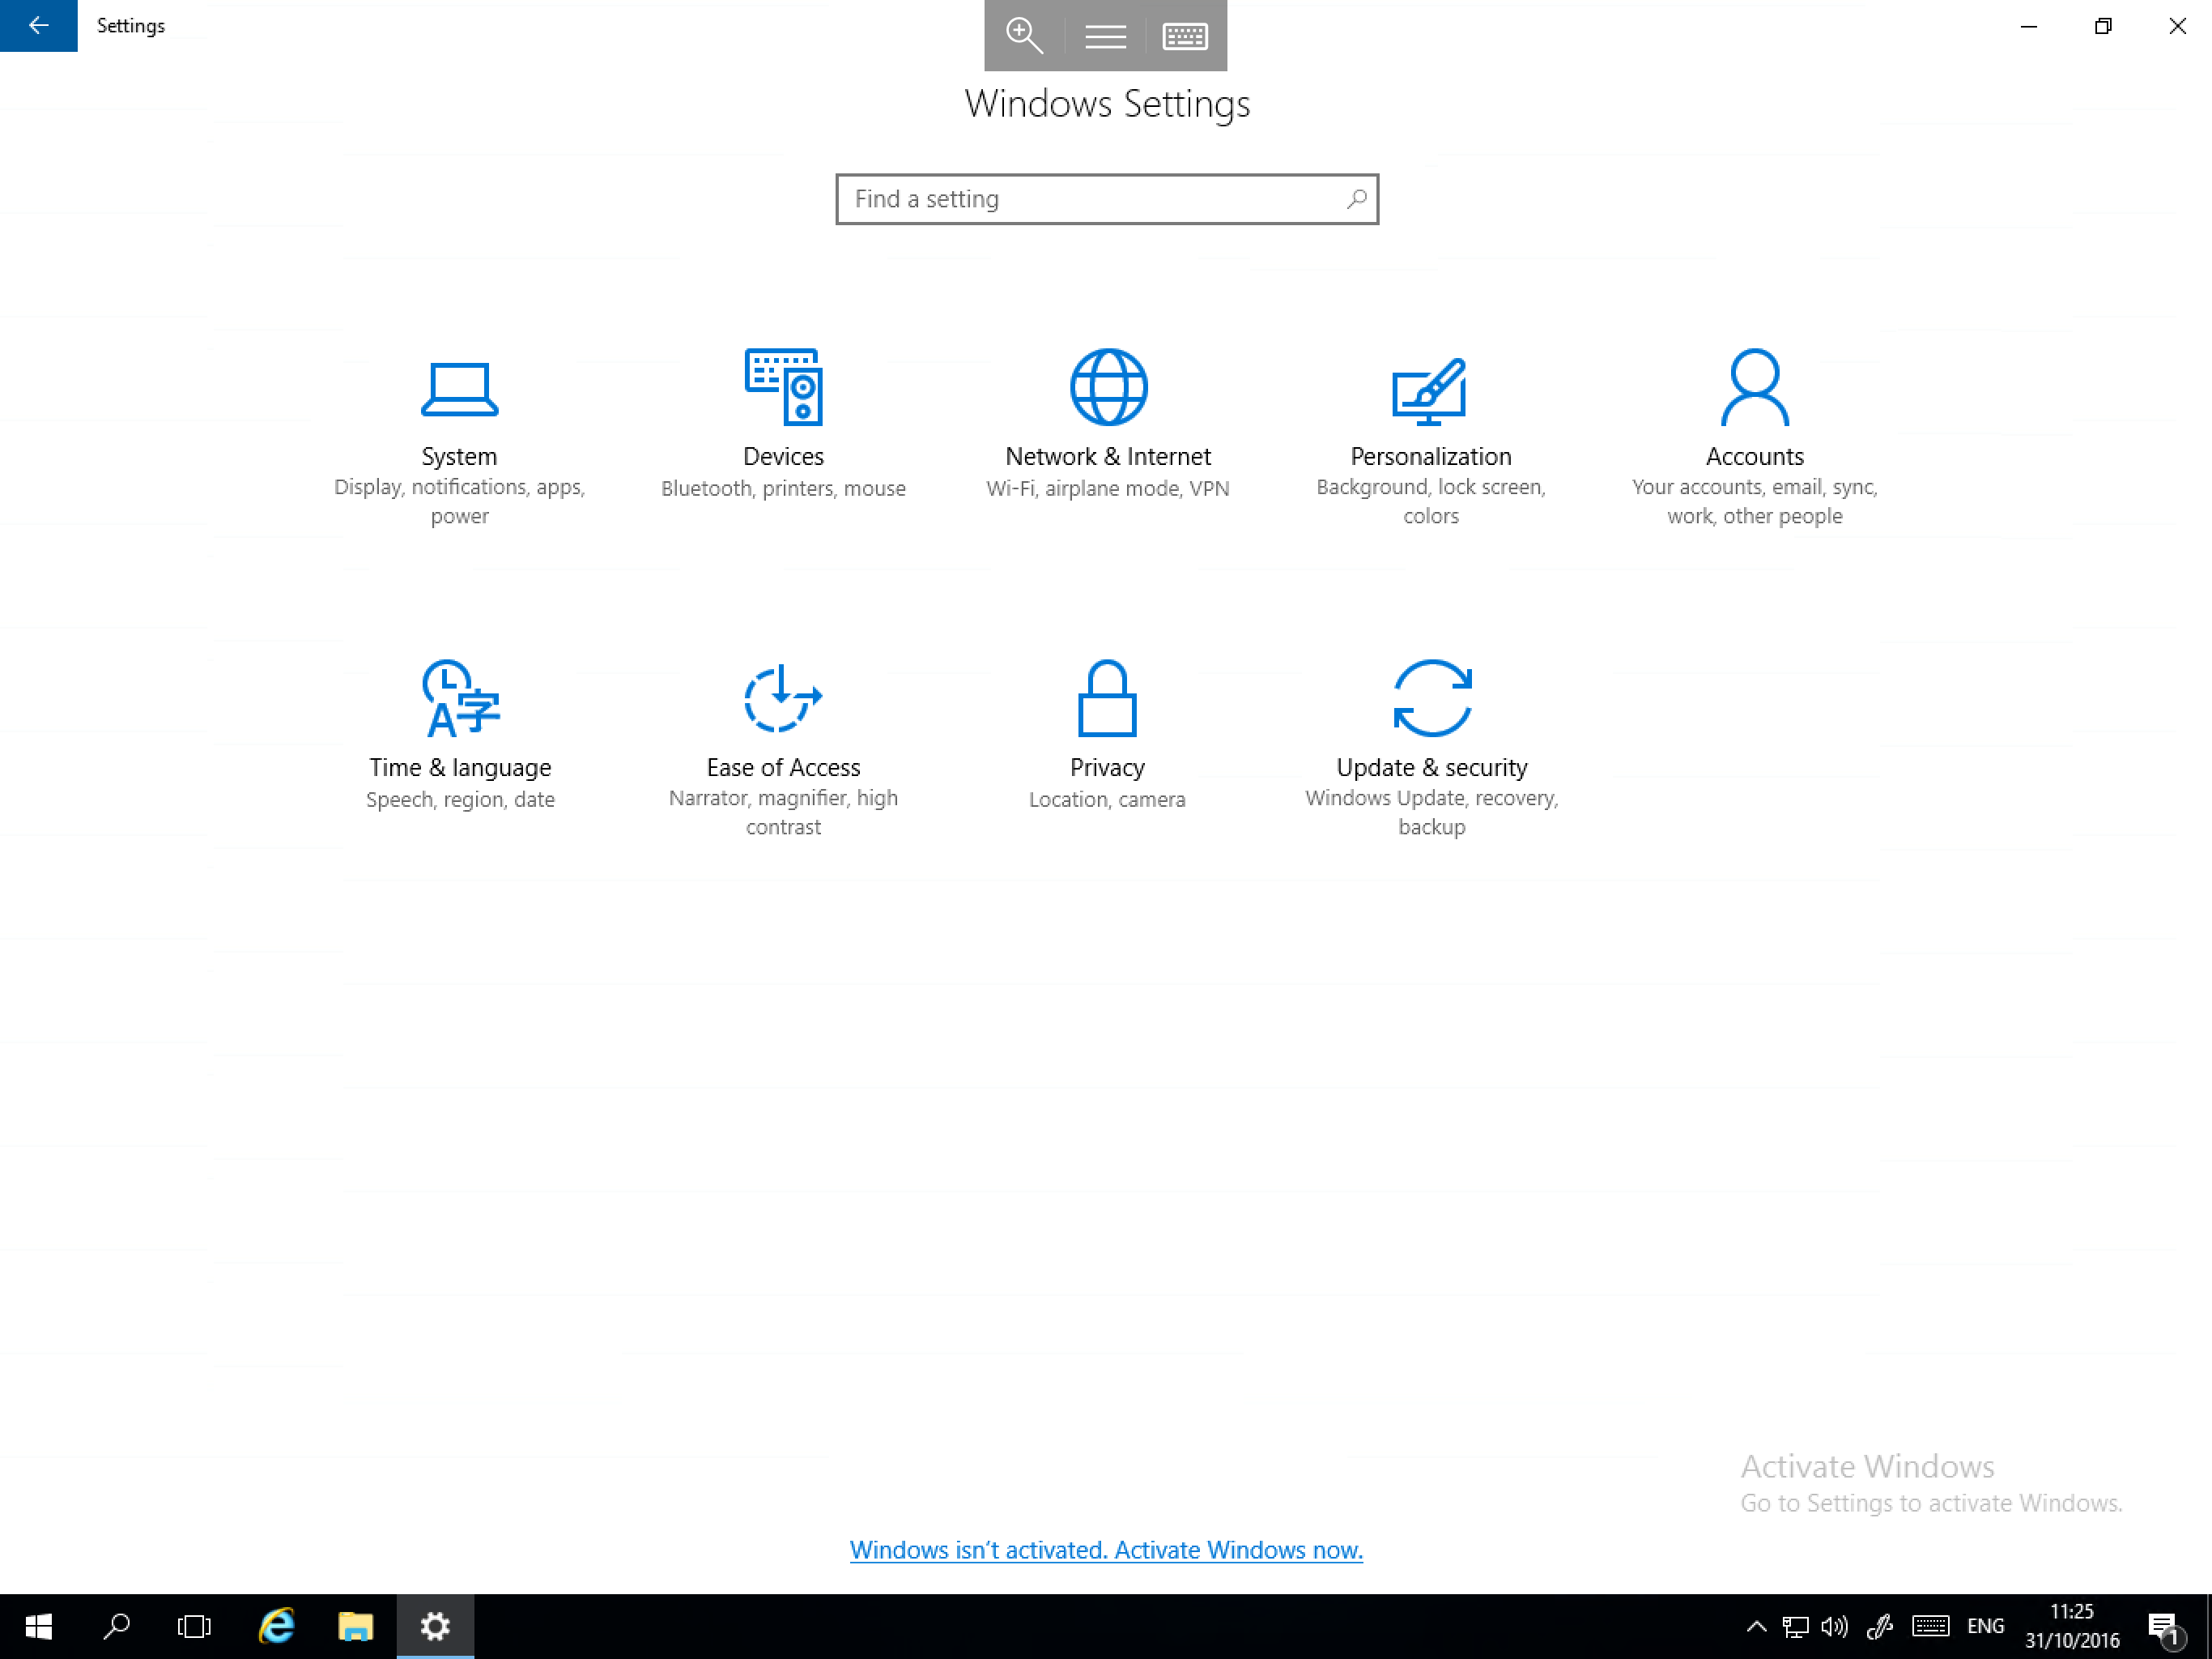Screen dimensions: 2212x1659
Task: Click the Find a setting search box
Action: 1107,199
